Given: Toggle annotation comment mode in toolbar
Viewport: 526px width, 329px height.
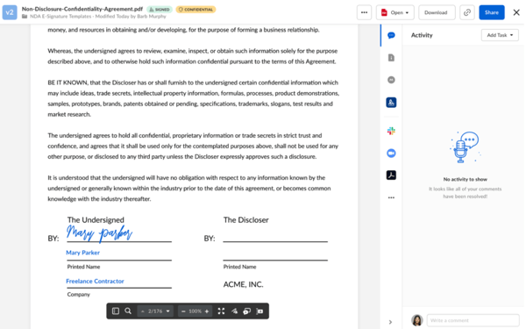Looking at the screenshot, I should click(247, 311).
